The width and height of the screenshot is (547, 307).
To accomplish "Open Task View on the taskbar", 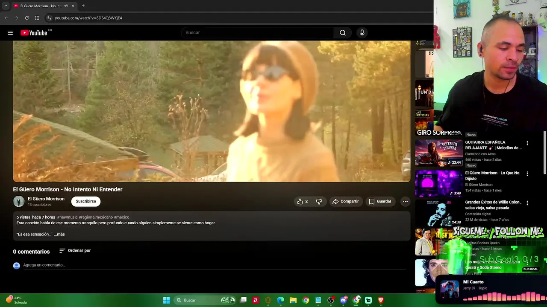I will coord(243,300).
